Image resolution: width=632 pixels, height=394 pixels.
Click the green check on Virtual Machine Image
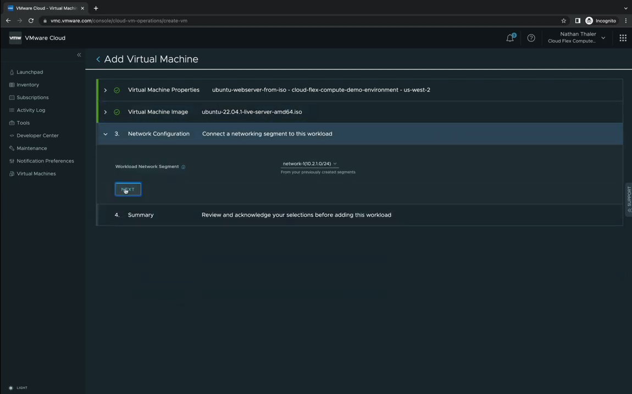point(117,112)
